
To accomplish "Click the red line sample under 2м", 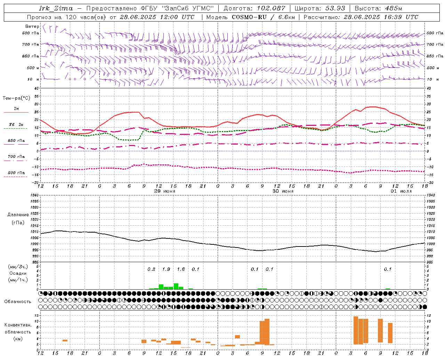I will pyautogui.click(x=16, y=113).
